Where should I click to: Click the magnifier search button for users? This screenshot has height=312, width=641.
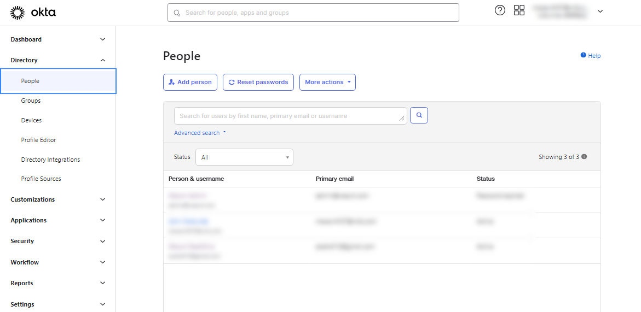click(x=419, y=115)
